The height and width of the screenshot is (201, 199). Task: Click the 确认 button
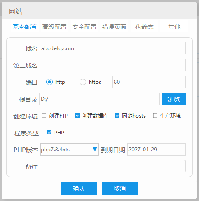[x=79, y=188]
